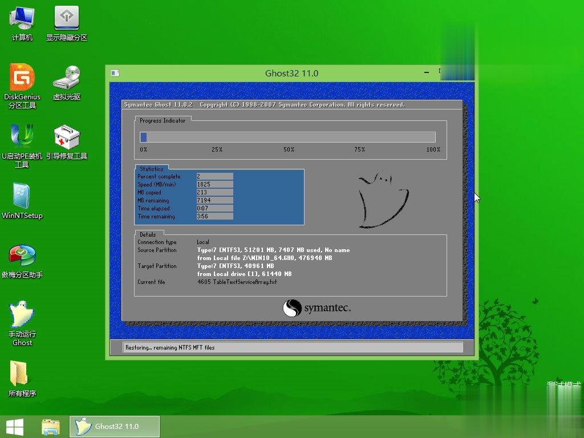The width and height of the screenshot is (584, 438).
Task: Click the Symantec Ghost 11.0.2 copyright header
Action: pyautogui.click(x=265, y=105)
